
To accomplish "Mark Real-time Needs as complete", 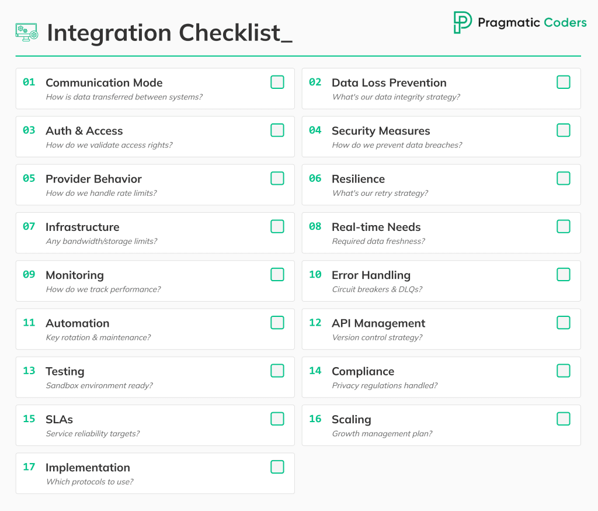I will pos(564,226).
